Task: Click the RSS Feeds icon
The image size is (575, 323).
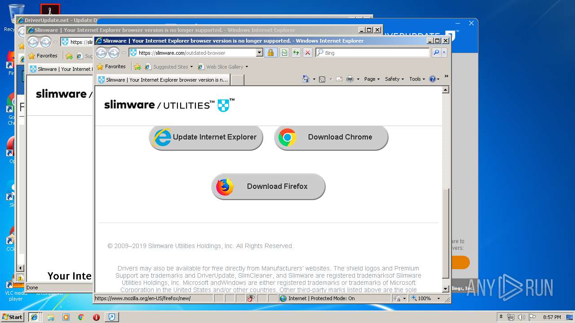Action: [x=322, y=79]
